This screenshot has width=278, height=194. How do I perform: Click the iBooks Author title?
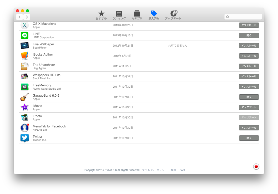point(43,55)
